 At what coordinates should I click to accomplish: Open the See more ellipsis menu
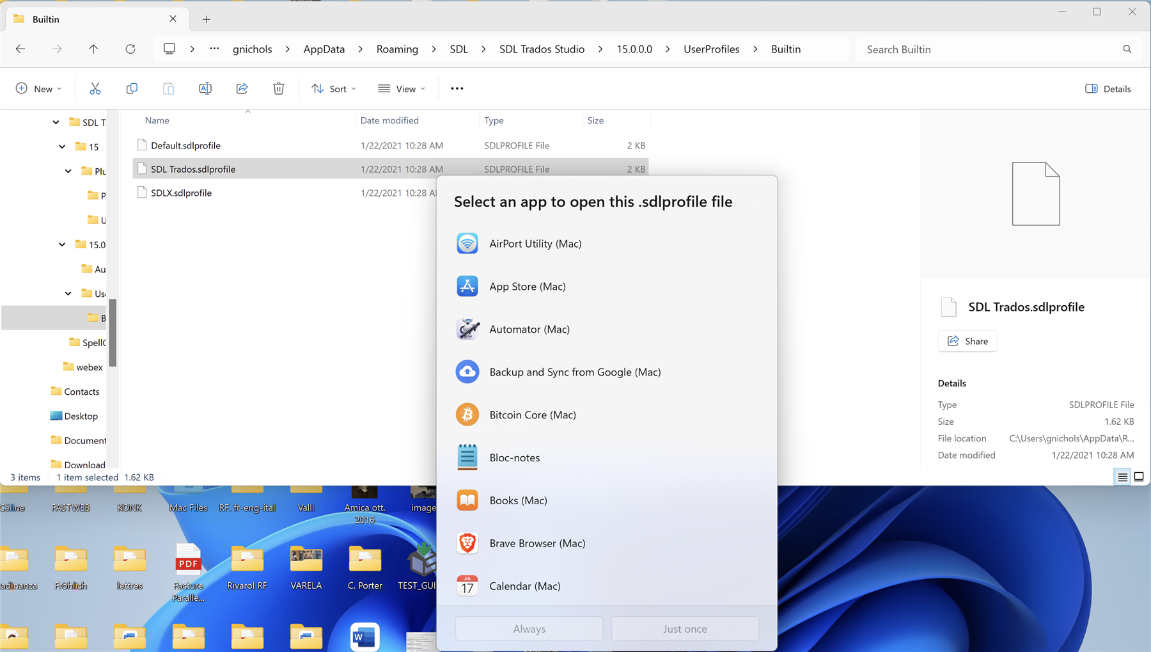pyautogui.click(x=457, y=88)
